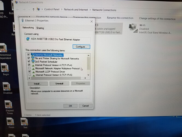Image resolution: width=182 pixels, height=137 pixels.
Task: Cancel the Ethernet 3 Properties dialog
Action: [86, 106]
